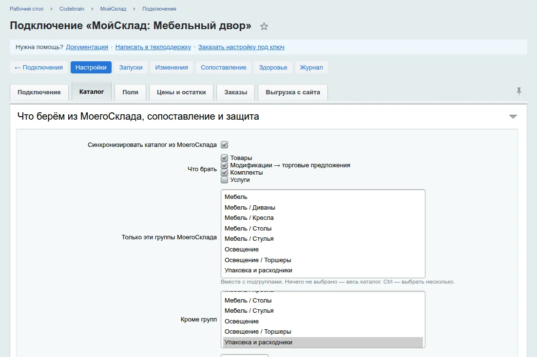Go to the «Цены и остатки» tab

[181, 92]
